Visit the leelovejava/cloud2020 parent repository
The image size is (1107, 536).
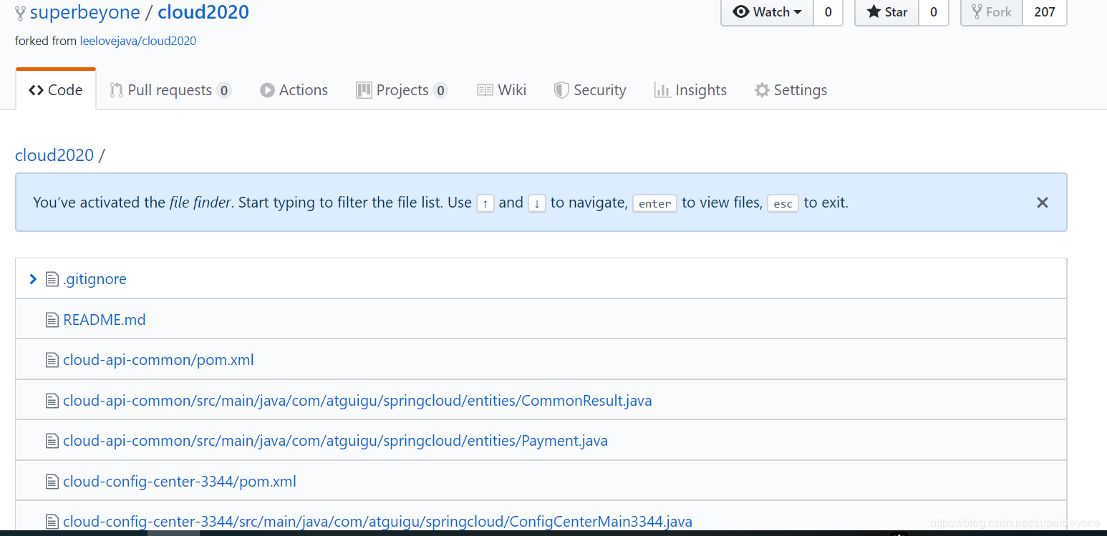click(x=138, y=41)
